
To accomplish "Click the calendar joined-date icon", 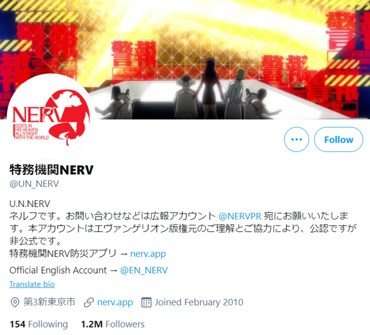I will tap(146, 303).
